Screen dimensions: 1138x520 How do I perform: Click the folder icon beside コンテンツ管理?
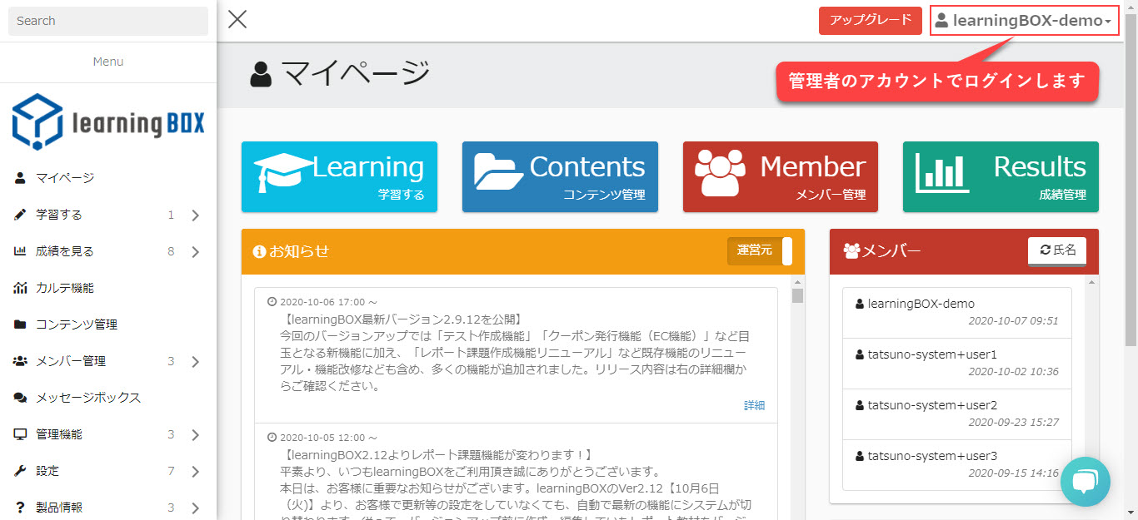click(20, 324)
